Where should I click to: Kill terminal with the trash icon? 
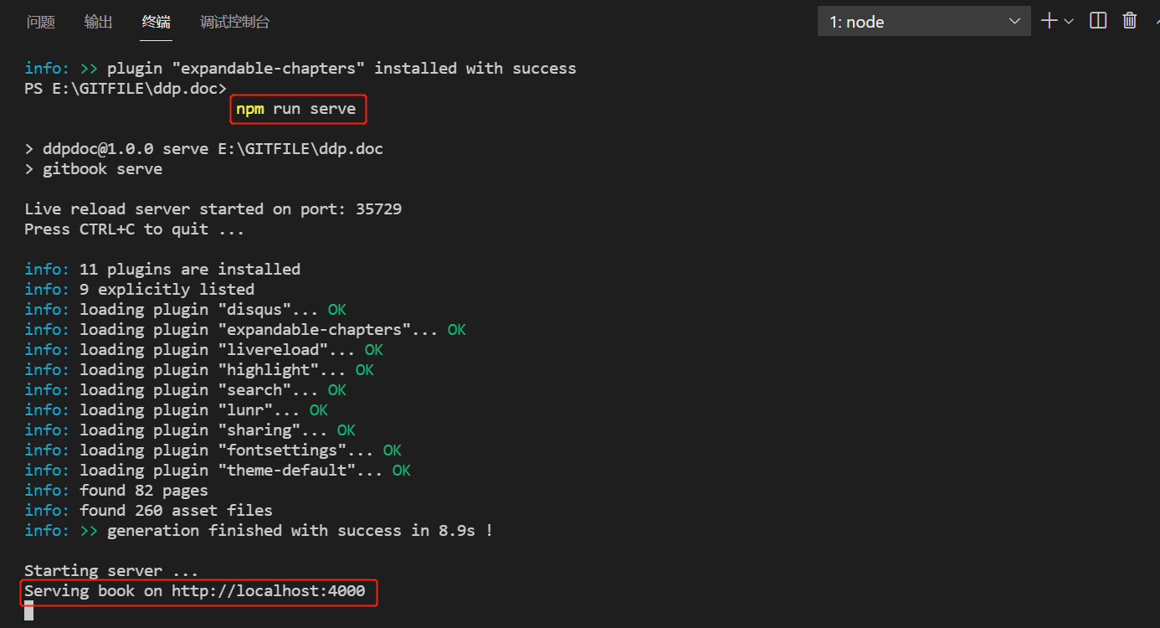point(1129,21)
